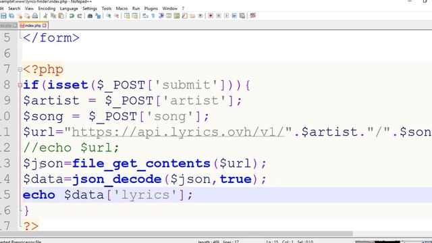Open the Function List toolbar icon
Screen dimensions: 432x243
click(x=184, y=16)
